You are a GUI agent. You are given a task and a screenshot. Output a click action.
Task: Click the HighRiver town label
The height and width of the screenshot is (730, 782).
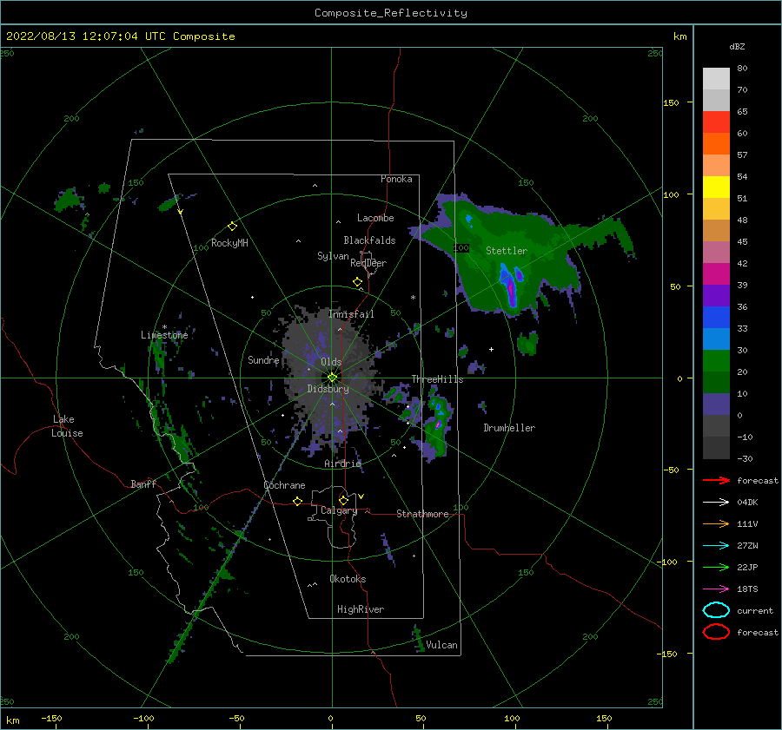361,609
